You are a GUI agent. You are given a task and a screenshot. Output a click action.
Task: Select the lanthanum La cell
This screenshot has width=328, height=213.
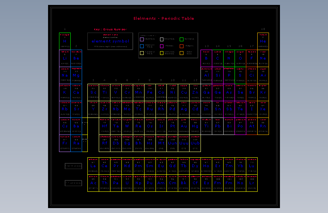(x=93, y=166)
